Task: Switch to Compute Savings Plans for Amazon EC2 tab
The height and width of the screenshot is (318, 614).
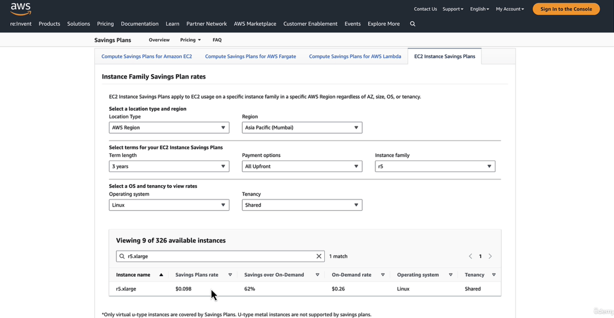Action: click(147, 56)
